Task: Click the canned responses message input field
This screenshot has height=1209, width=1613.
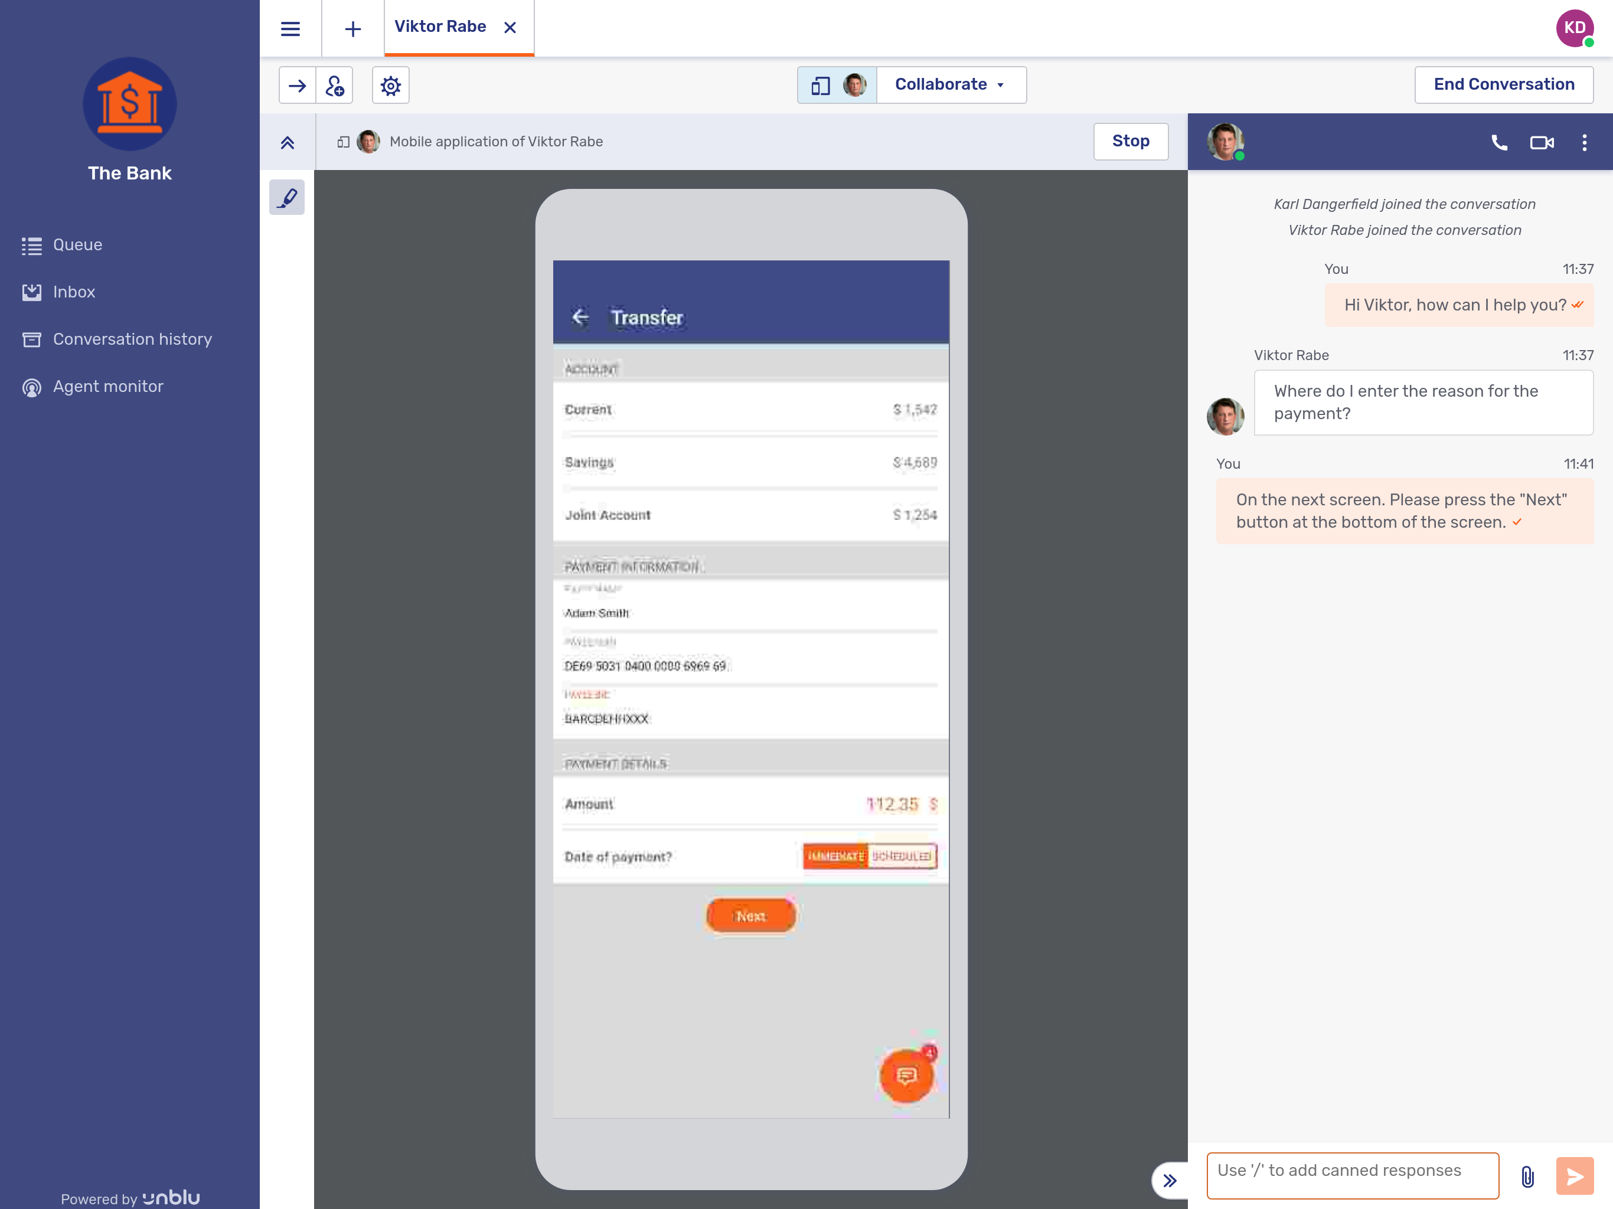Action: [1353, 1175]
